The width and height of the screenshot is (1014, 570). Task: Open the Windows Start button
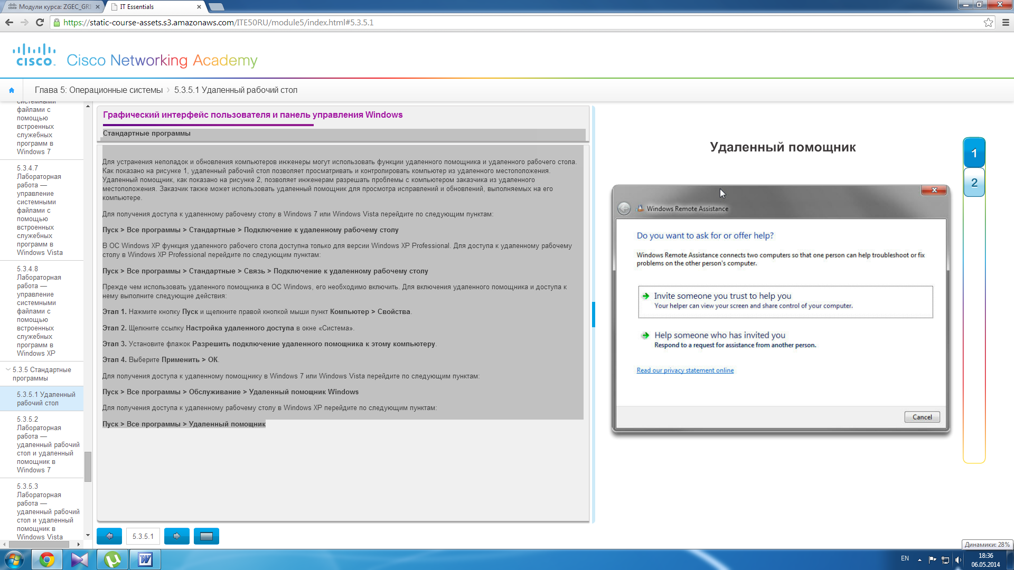click(x=14, y=559)
